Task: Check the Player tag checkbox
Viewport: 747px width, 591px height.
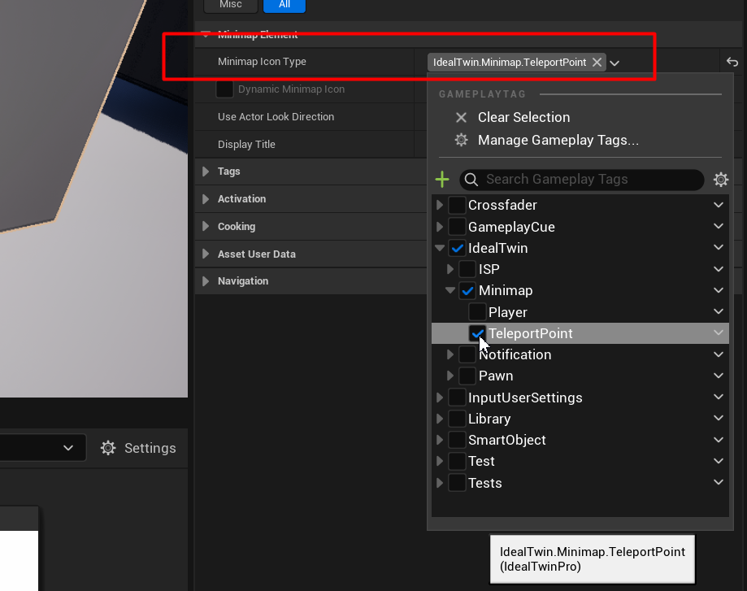Action: [x=478, y=312]
